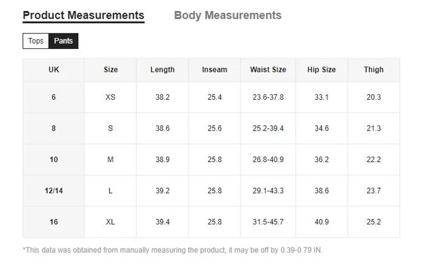
Task: Click the XS size cell
Action: pyautogui.click(x=110, y=97)
